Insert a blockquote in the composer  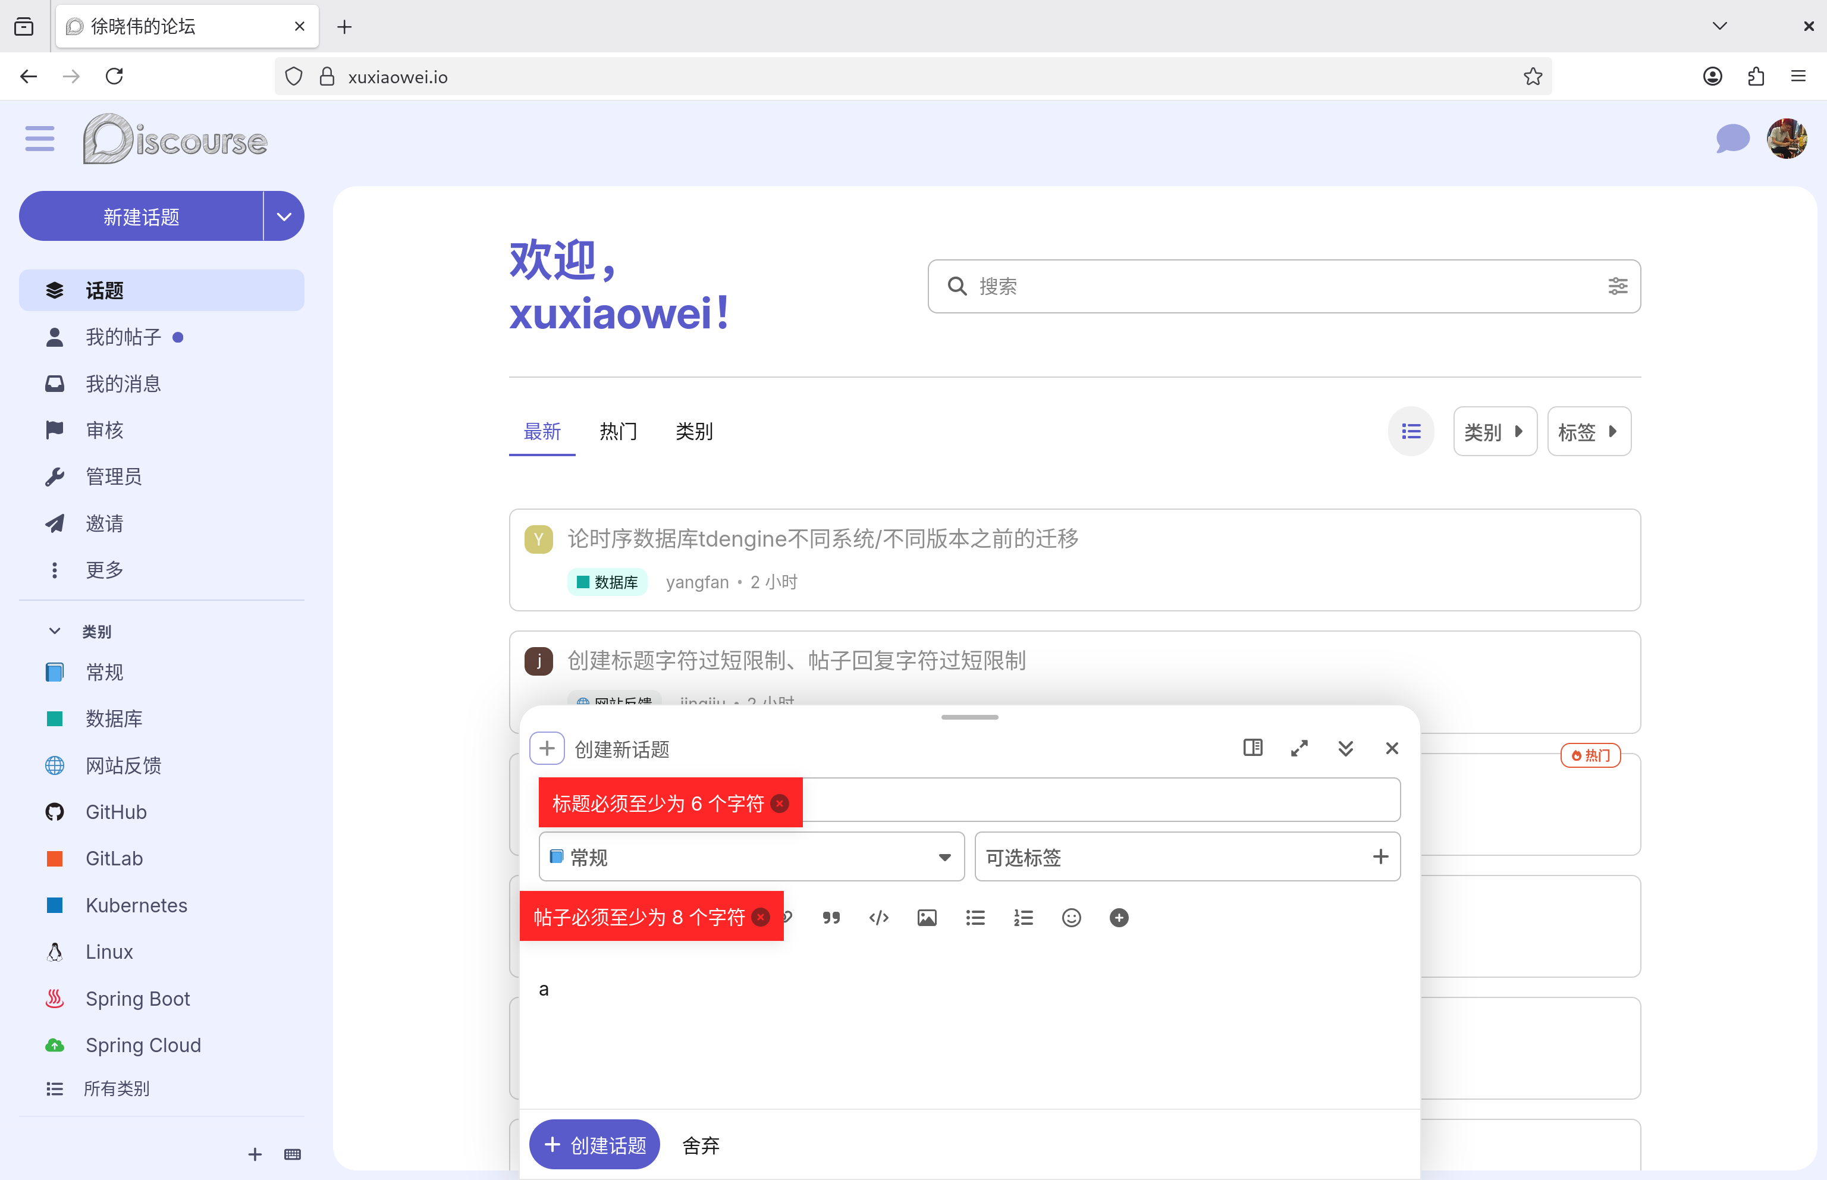pyautogui.click(x=831, y=917)
